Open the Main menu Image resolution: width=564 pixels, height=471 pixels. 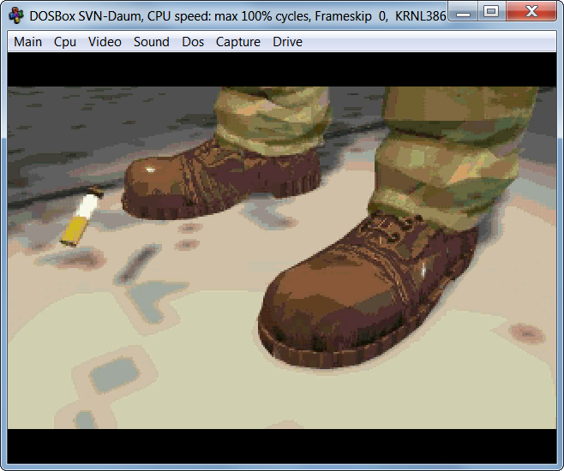point(27,42)
